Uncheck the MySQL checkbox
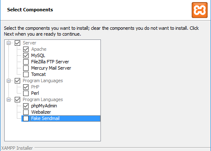Image resolution: width=211 pixels, height=151 pixels. pyautogui.click(x=26, y=55)
